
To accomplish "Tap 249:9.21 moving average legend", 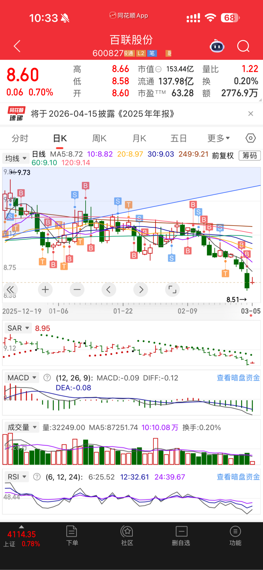I will 193,154.
